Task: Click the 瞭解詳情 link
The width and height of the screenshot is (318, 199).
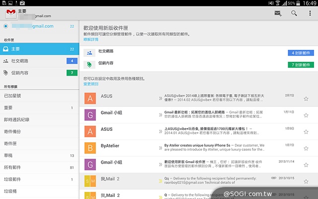Action: [91, 38]
